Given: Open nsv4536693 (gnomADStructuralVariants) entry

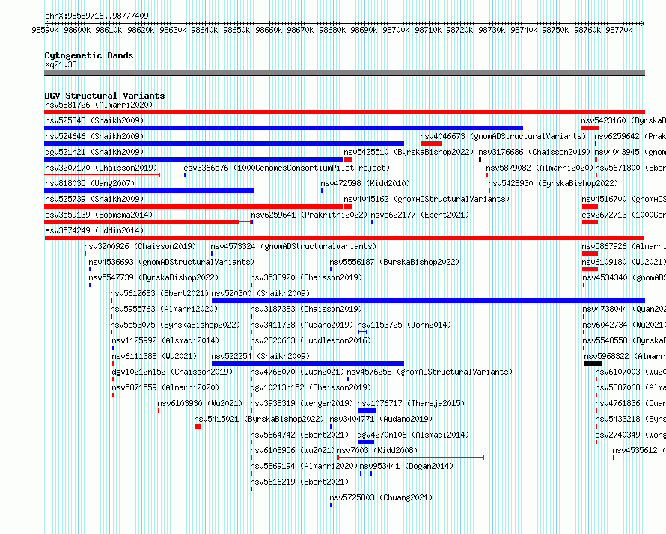Looking at the screenshot, I should [171, 262].
